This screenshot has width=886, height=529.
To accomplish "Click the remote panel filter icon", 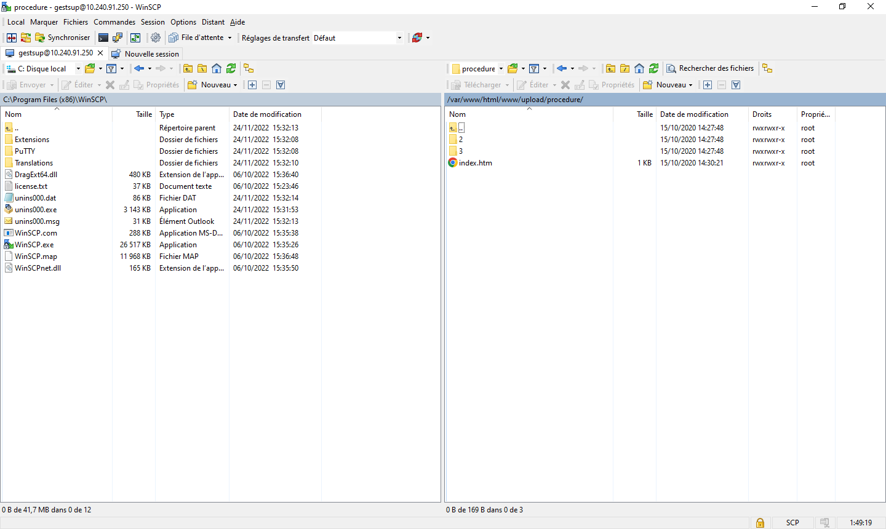I will click(534, 68).
